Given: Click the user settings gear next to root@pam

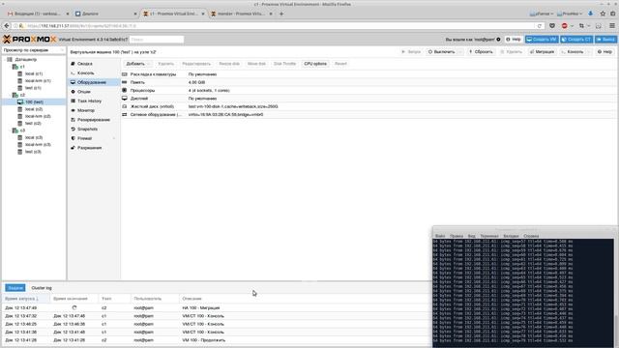Looking at the screenshot, I should click(498, 40).
